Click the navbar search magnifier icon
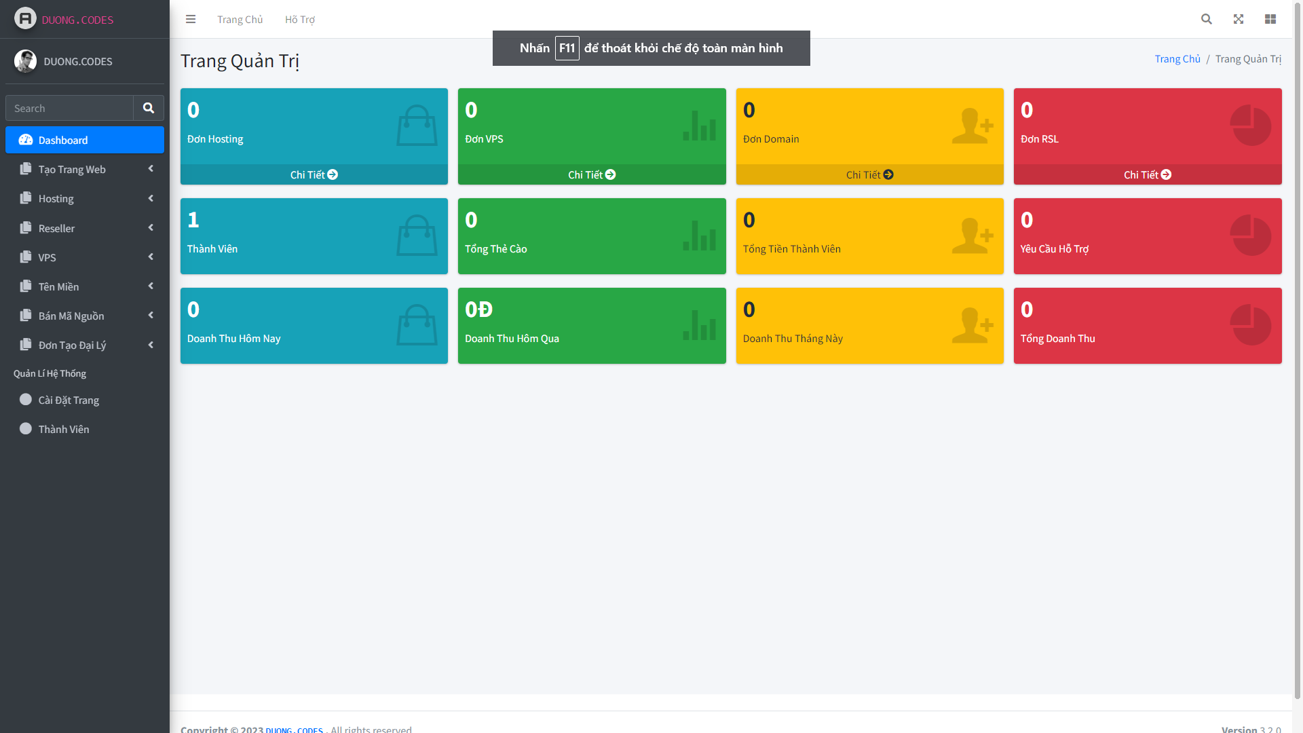The width and height of the screenshot is (1303, 733). click(1206, 19)
